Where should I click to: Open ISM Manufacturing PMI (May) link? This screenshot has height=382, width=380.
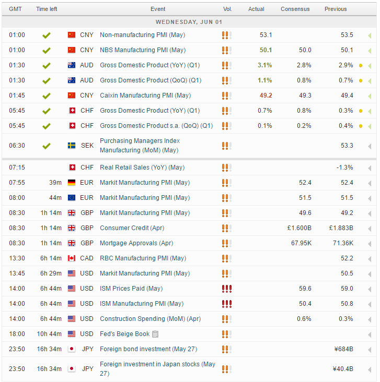pyautogui.click(x=142, y=304)
